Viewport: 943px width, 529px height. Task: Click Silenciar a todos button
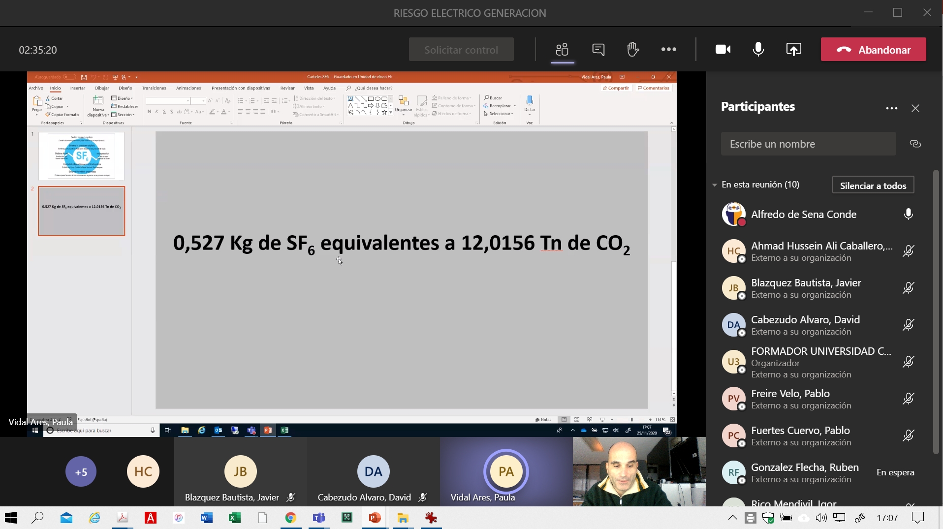(x=873, y=186)
